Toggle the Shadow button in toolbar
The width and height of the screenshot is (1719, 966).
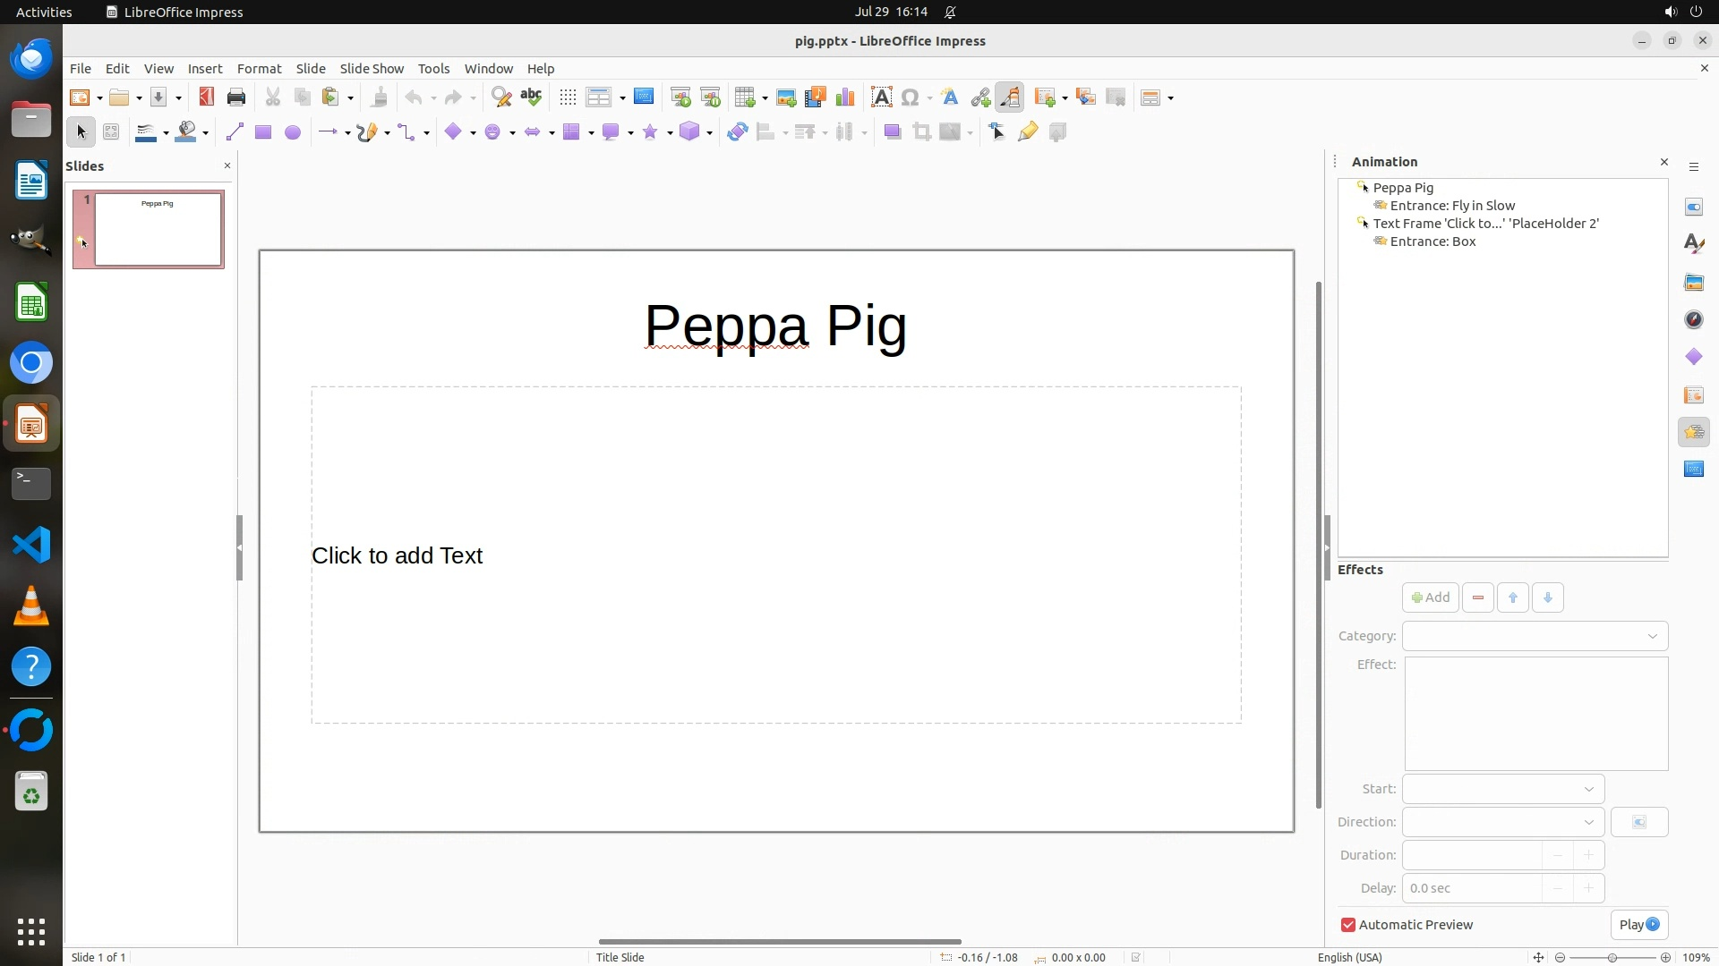point(892,132)
